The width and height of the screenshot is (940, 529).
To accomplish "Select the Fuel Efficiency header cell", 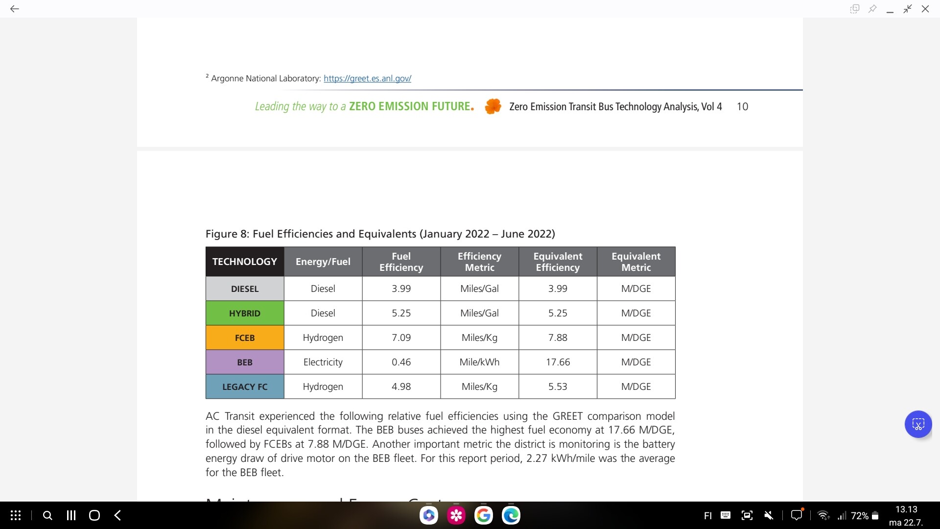I will tap(401, 262).
